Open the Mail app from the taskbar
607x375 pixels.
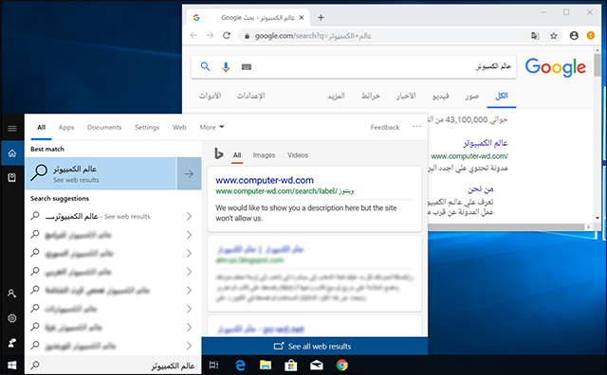coord(316,365)
